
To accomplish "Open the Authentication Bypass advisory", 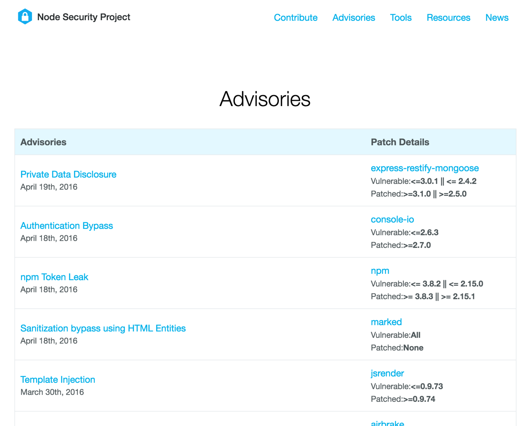I will [x=67, y=226].
